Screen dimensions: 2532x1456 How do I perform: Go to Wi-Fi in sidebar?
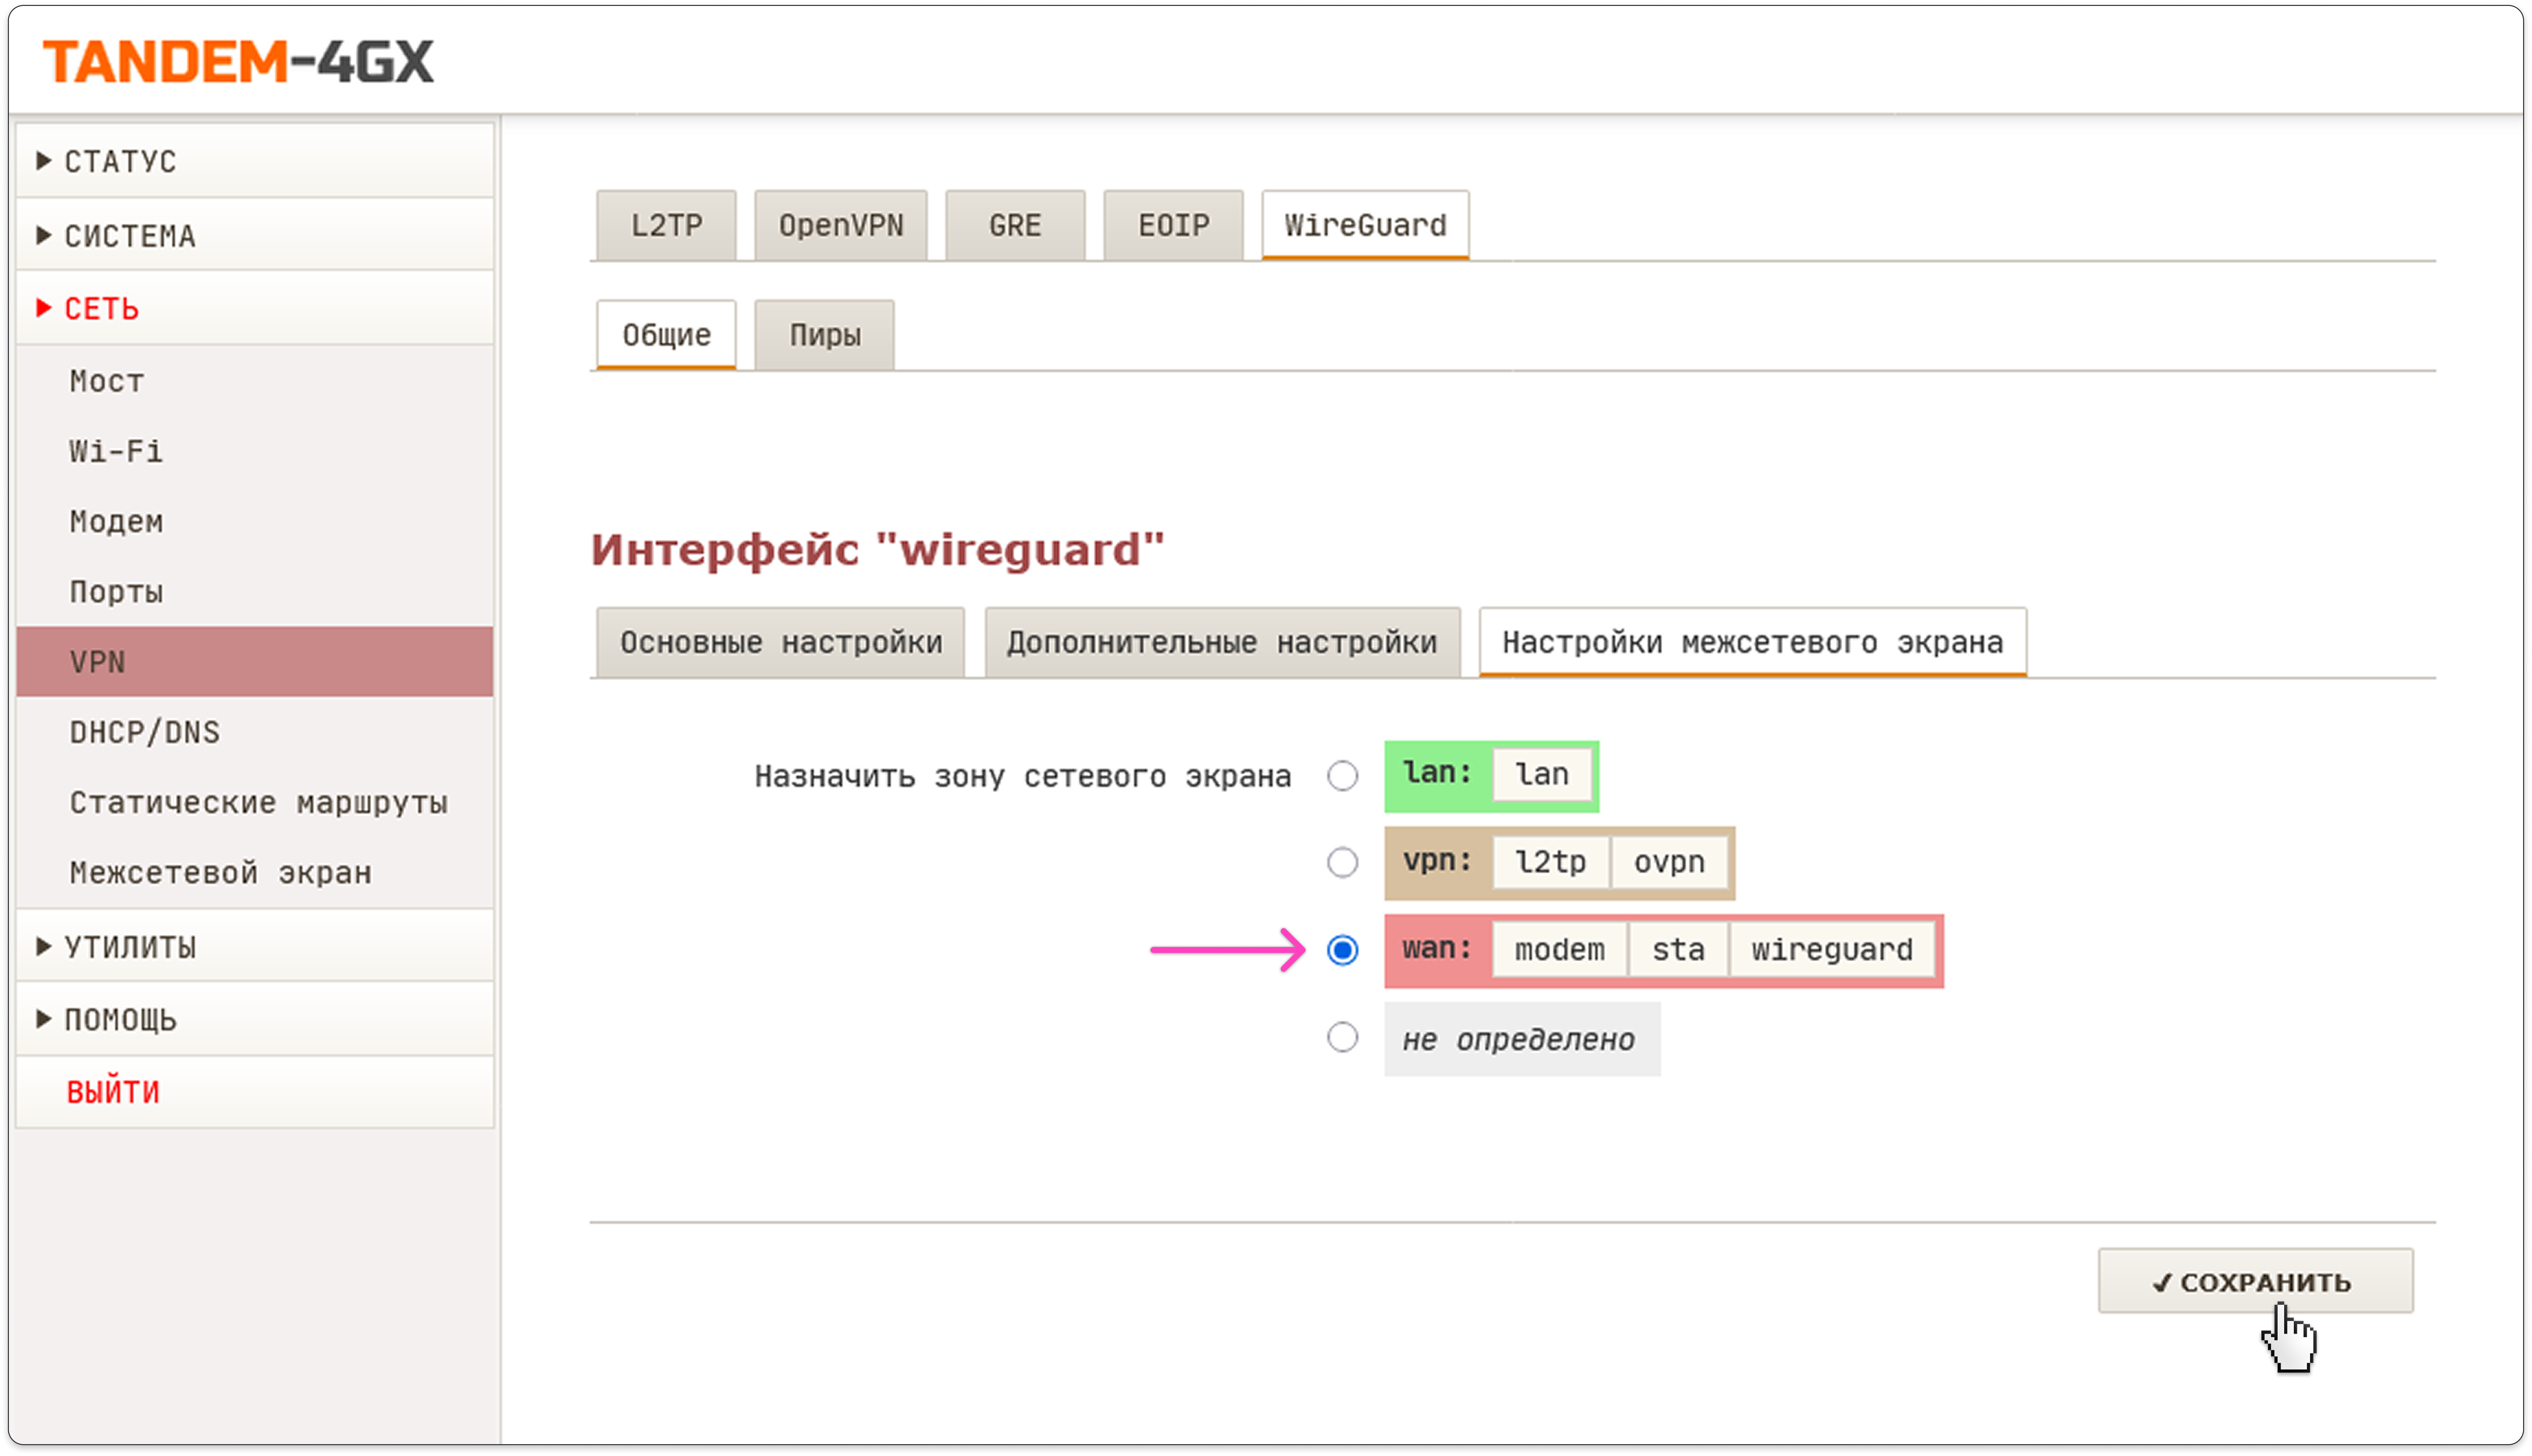tap(116, 451)
